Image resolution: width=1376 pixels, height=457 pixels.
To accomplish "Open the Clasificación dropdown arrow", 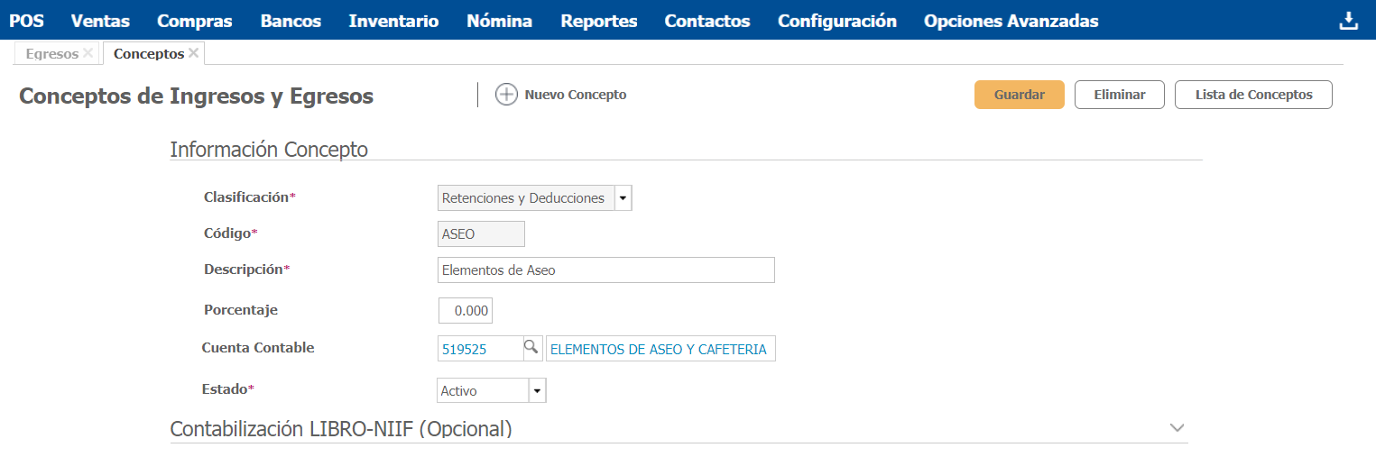I will 623,198.
